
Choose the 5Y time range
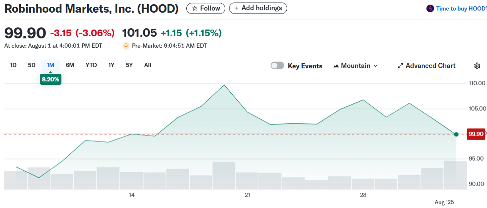pos(129,65)
